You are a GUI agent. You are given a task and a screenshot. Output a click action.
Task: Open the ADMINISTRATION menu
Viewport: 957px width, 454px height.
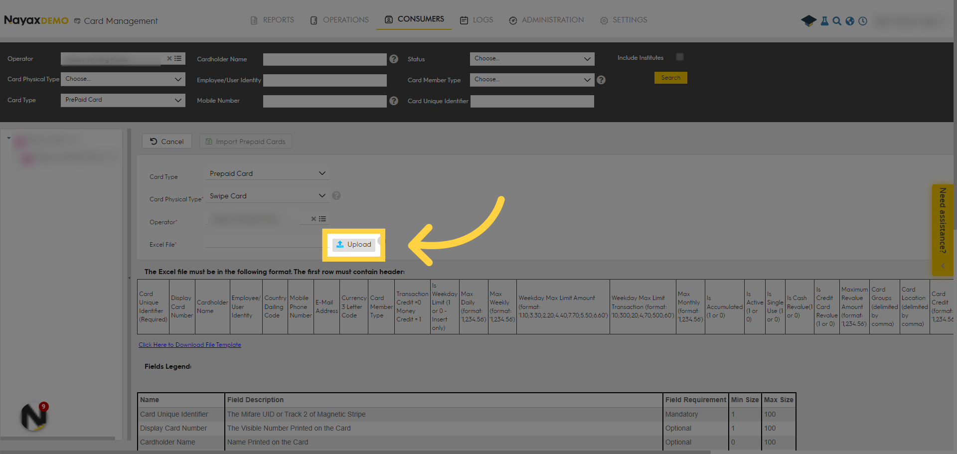(x=546, y=20)
